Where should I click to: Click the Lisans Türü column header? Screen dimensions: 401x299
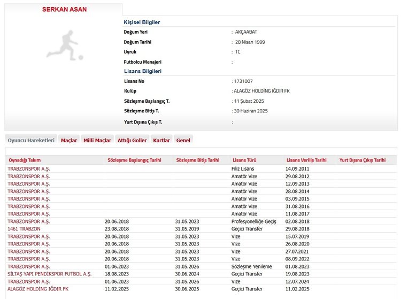245,160
